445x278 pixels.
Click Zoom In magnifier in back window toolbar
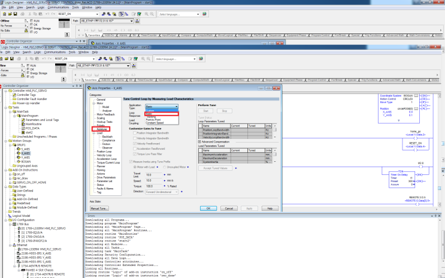[147, 14]
